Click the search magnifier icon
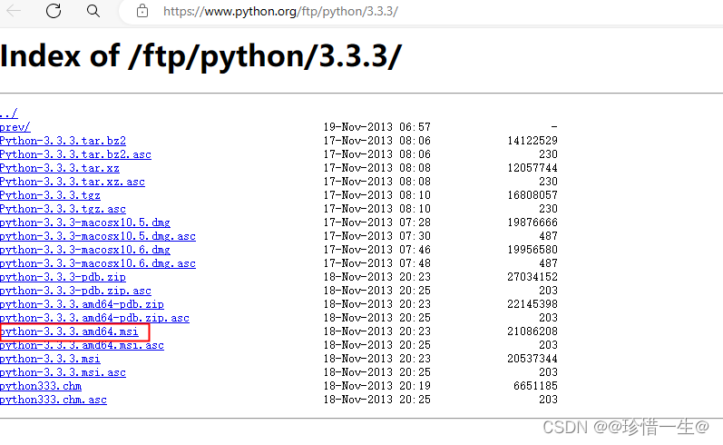Screen dimensions: 723x445 click(93, 11)
